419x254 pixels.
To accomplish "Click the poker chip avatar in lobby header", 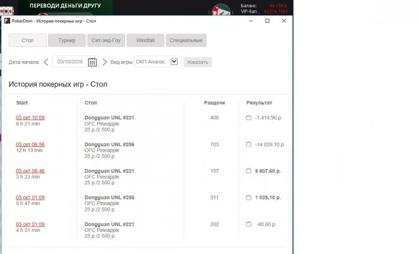I will tap(221, 10).
